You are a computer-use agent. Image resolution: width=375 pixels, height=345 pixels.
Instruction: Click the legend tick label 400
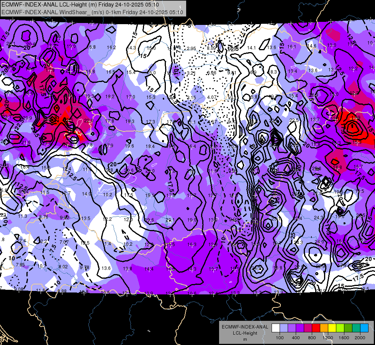click(296, 338)
